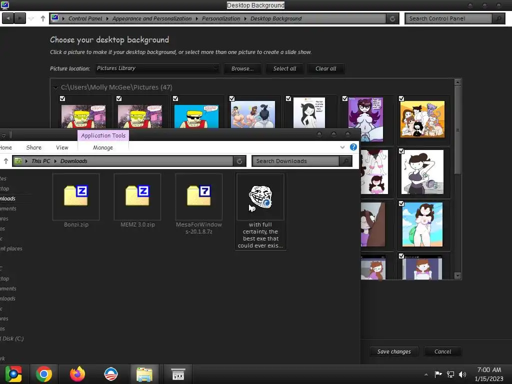Click the Clear all button
Viewport: 512px width, 384px height.
click(326, 68)
